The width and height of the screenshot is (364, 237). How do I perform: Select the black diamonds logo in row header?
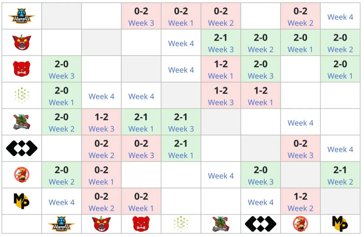tap(21, 148)
